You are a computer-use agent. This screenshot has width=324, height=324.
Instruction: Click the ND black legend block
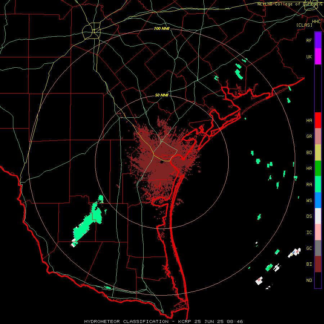318,280
